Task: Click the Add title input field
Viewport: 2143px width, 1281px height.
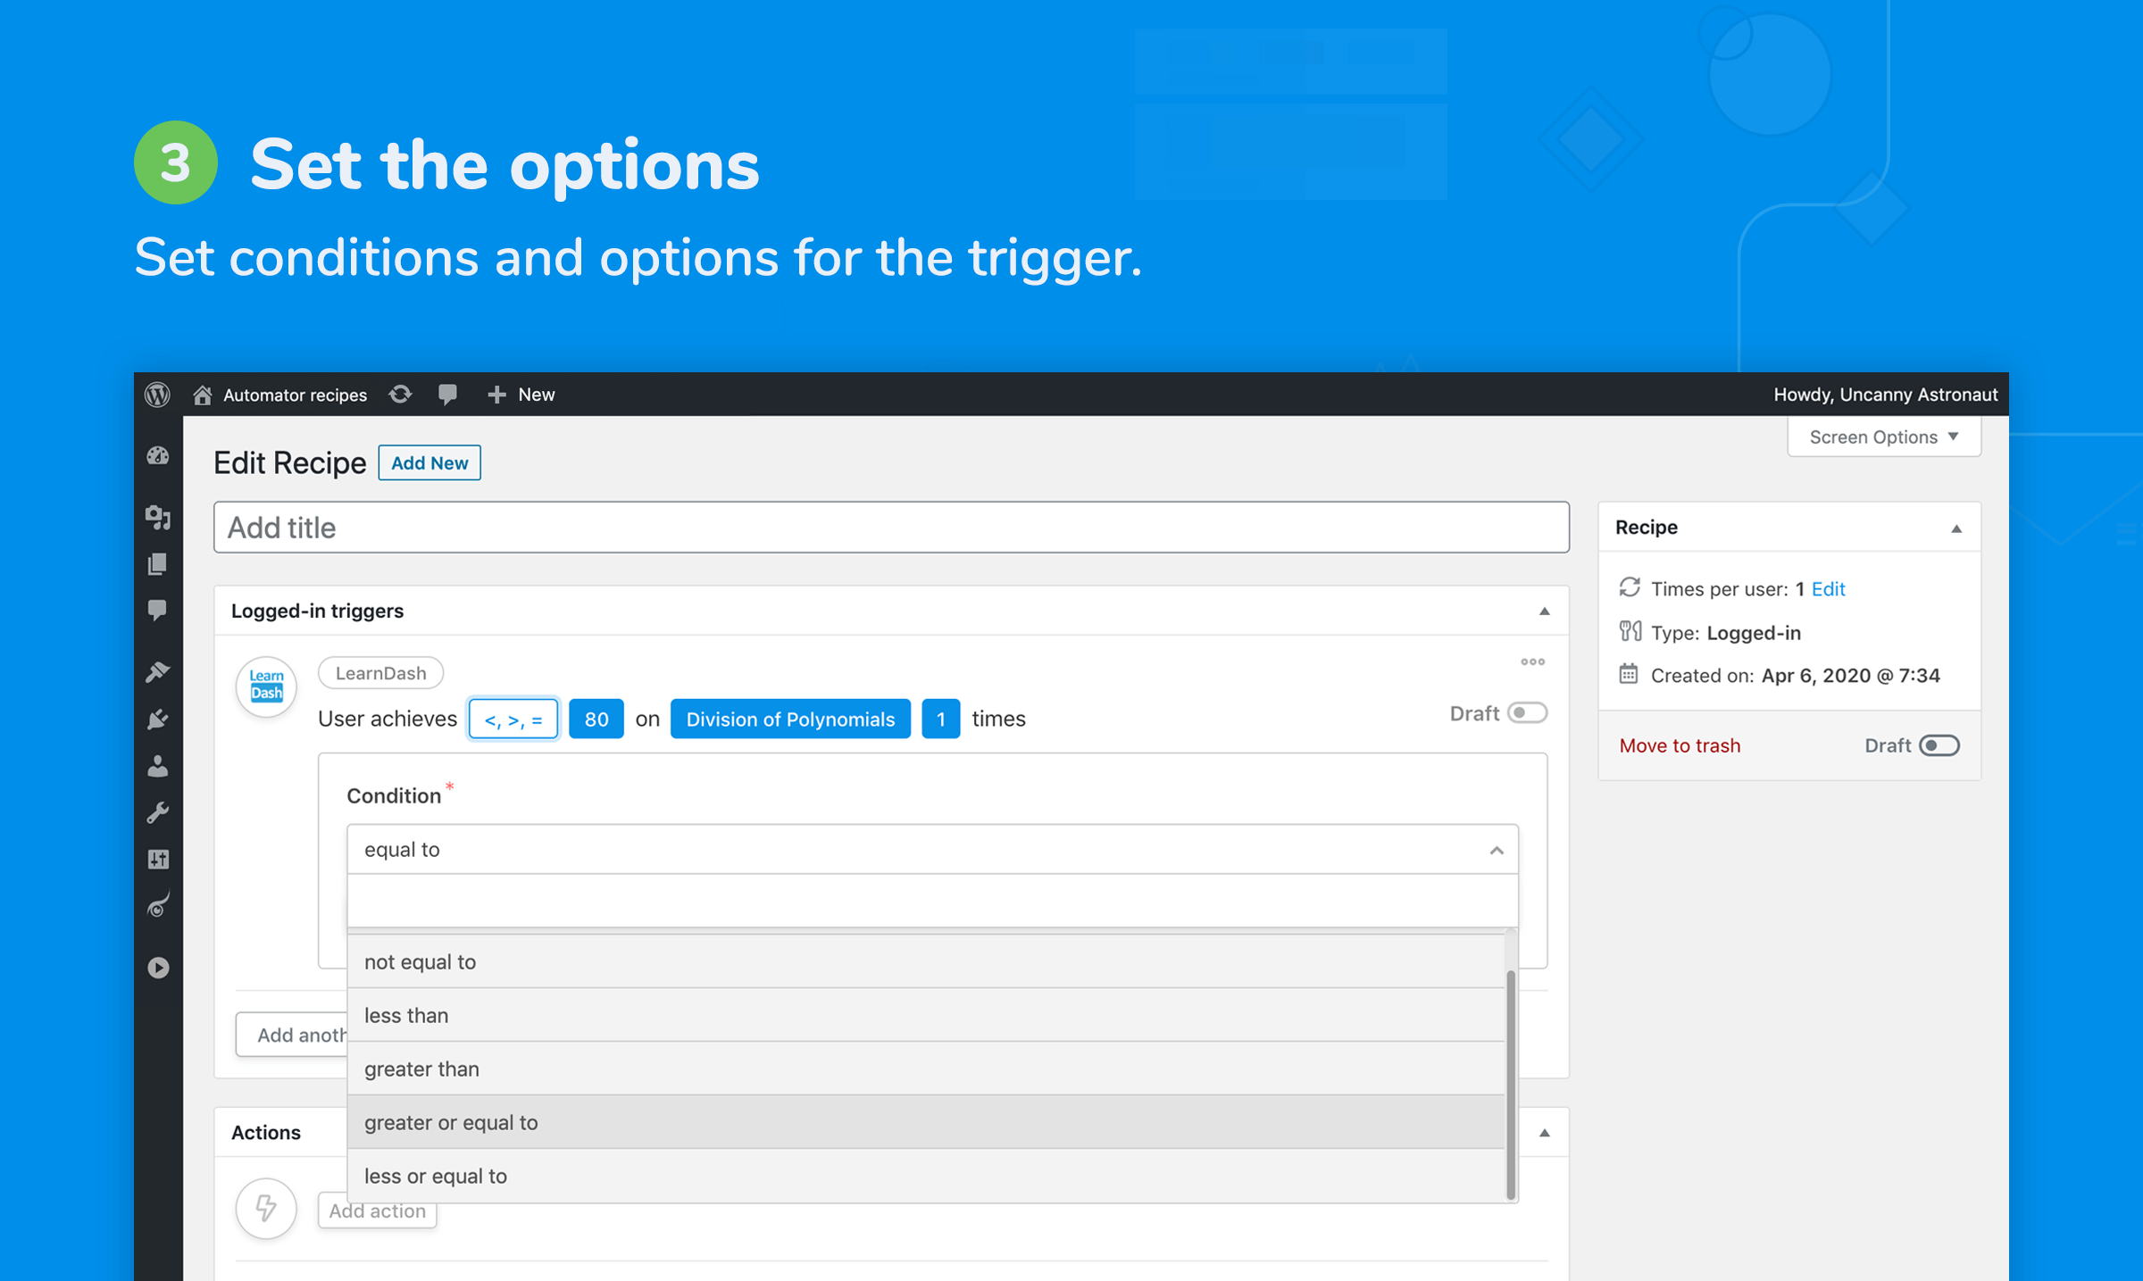Action: point(892,528)
